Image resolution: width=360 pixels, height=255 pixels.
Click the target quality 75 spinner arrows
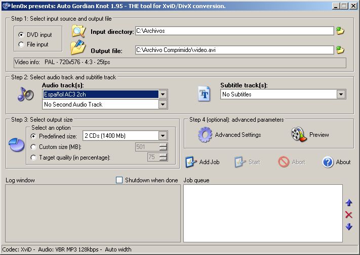click(163, 157)
